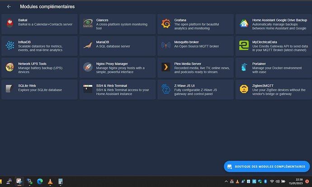This screenshot has width=312, height=187.
Task: Click the Zigbee2MQTT yellow icon
Action: click(x=244, y=89)
